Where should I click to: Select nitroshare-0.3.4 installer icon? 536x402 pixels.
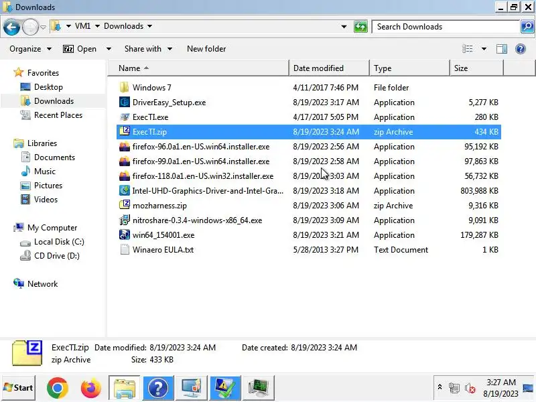tap(125, 220)
